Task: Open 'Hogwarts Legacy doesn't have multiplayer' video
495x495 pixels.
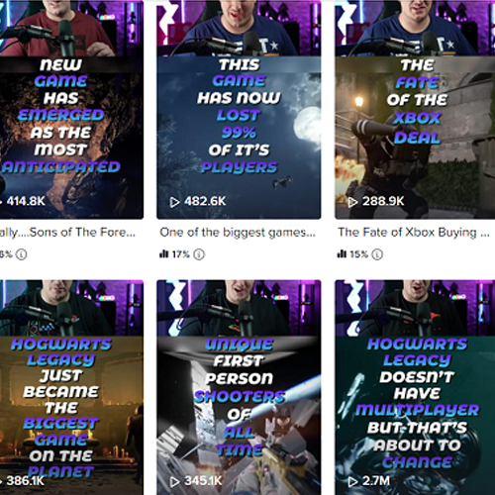Action: tap(415, 387)
